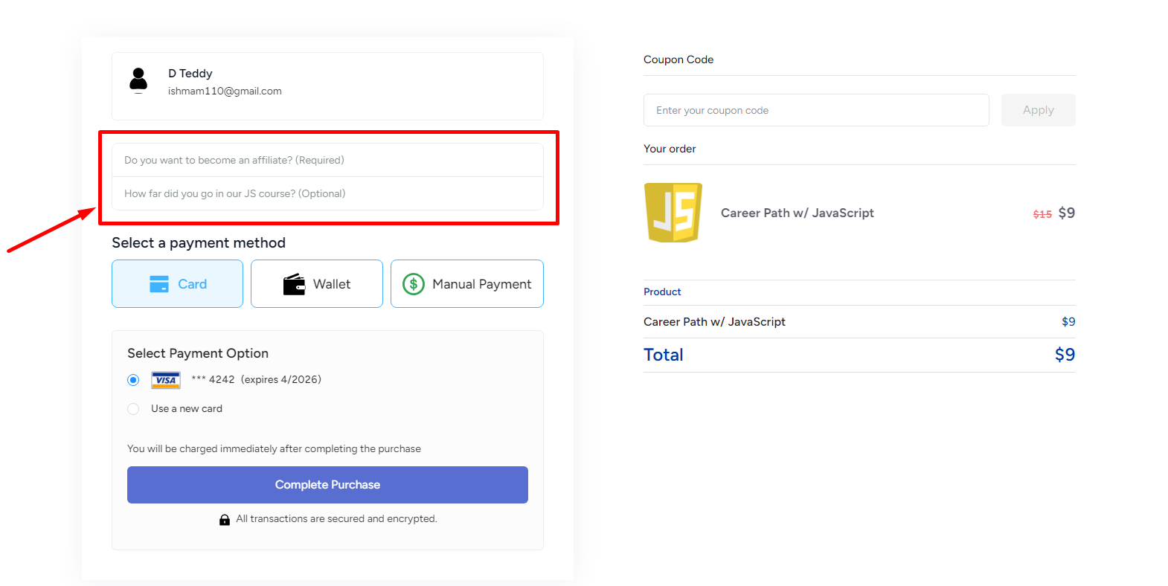Select the Use a new card option
The height and width of the screenshot is (586, 1168).
[133, 409]
